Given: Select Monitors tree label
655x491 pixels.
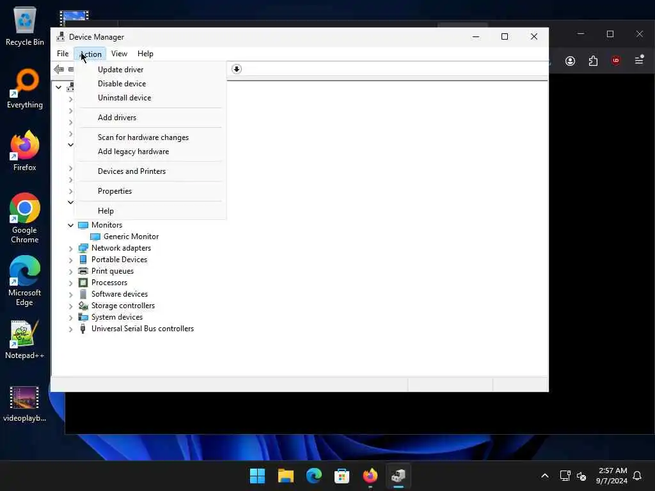Looking at the screenshot, I should pyautogui.click(x=107, y=224).
